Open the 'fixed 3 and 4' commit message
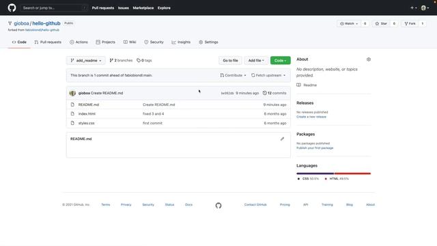This screenshot has width=437, height=246. [153, 114]
